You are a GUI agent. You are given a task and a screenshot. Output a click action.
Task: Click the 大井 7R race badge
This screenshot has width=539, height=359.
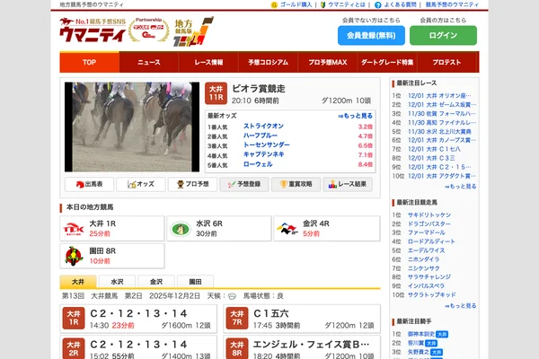(237, 318)
